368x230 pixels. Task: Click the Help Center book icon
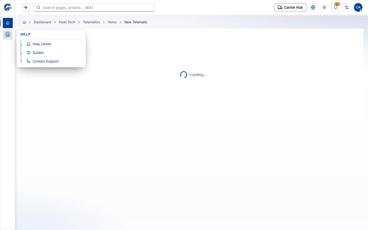(28, 44)
